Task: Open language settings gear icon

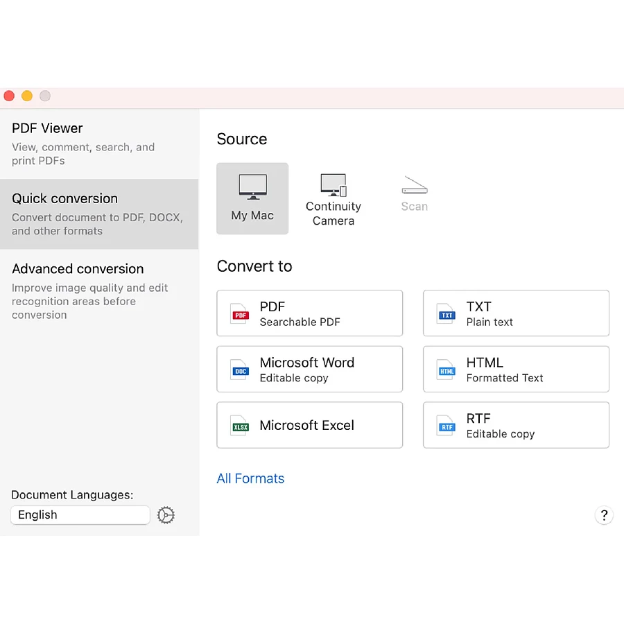Action: click(x=166, y=515)
